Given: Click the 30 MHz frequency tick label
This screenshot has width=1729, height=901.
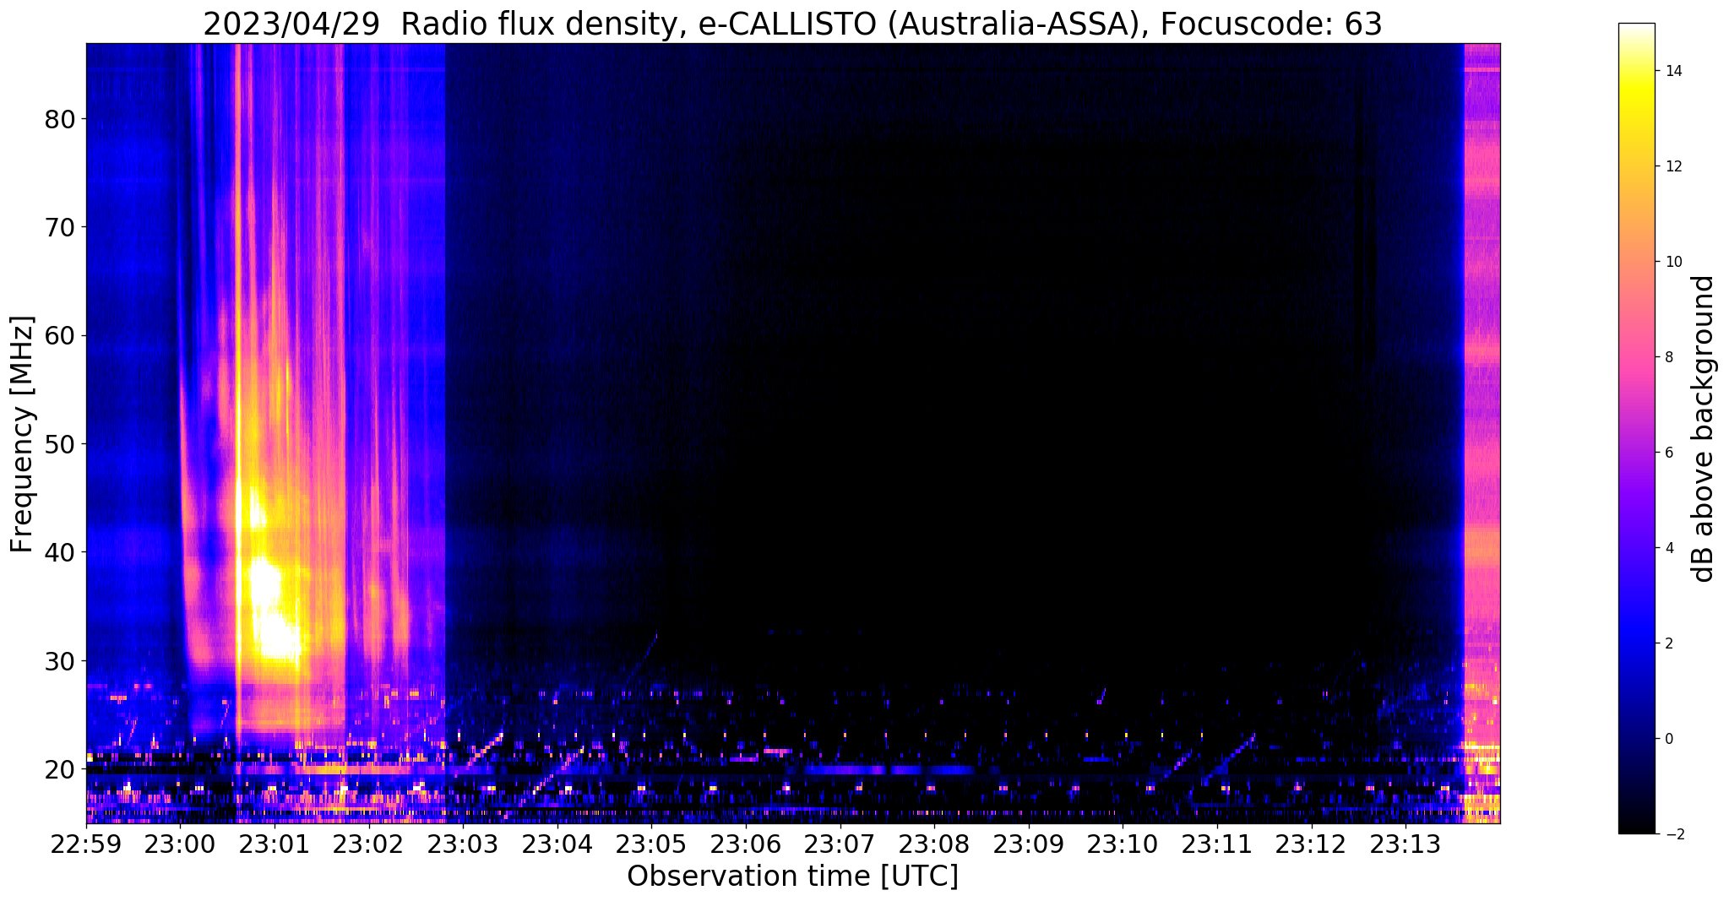Looking at the screenshot, I should [58, 660].
